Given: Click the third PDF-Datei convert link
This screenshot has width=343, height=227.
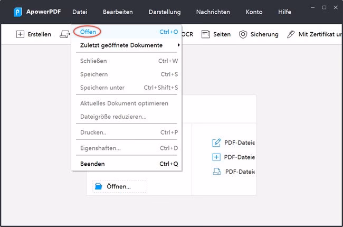Looking at the screenshot, I should 240,172.
